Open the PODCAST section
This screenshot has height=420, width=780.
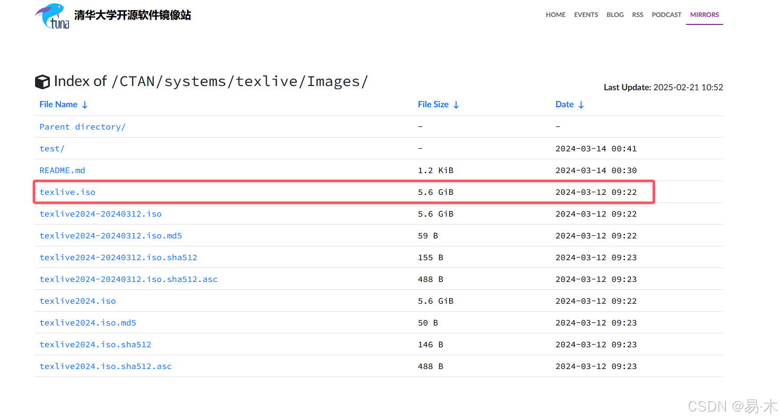(x=666, y=14)
